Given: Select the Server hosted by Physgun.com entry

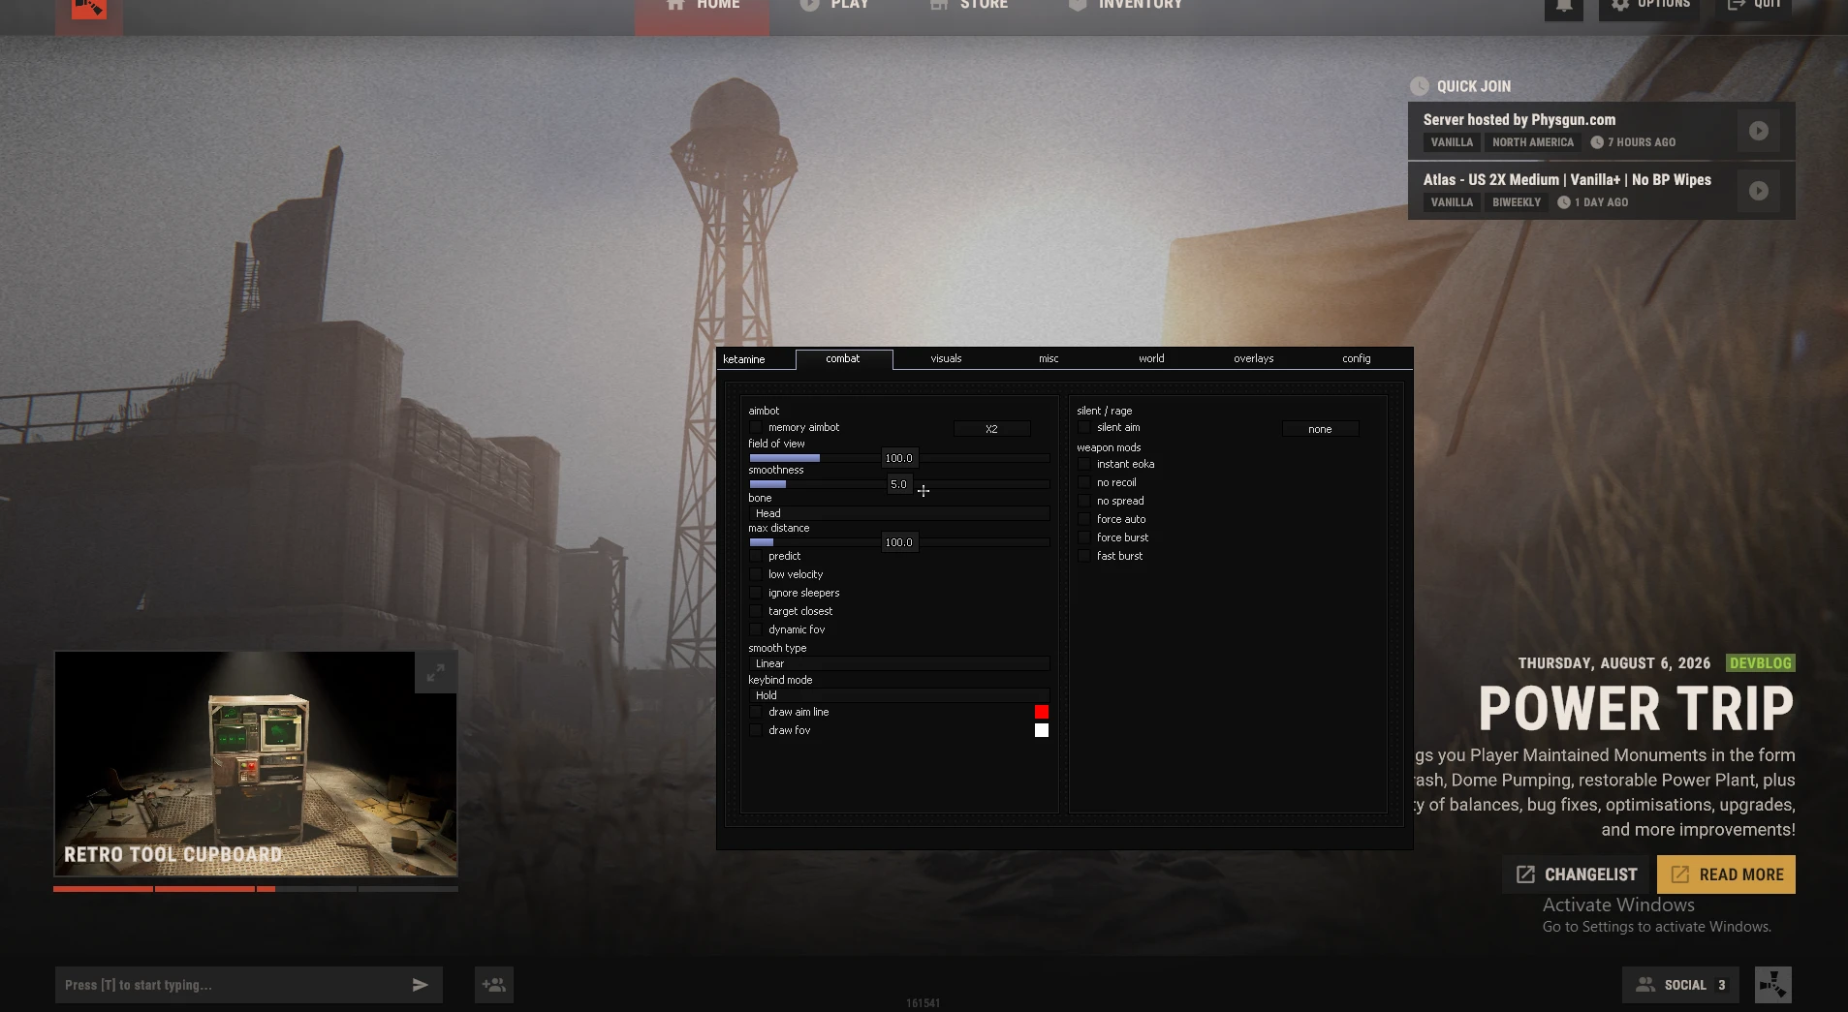Looking at the screenshot, I should tap(1601, 131).
